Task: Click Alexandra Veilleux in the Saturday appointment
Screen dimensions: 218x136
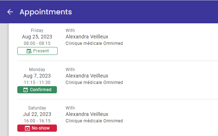Action: point(87,114)
